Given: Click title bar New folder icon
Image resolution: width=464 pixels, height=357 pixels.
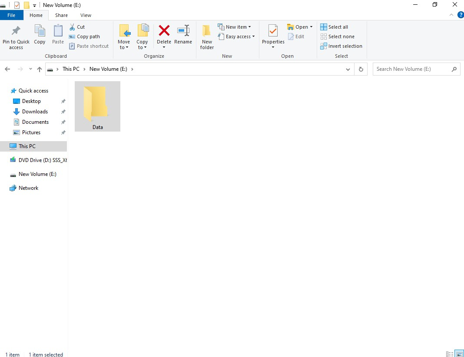Looking at the screenshot, I should point(27,5).
